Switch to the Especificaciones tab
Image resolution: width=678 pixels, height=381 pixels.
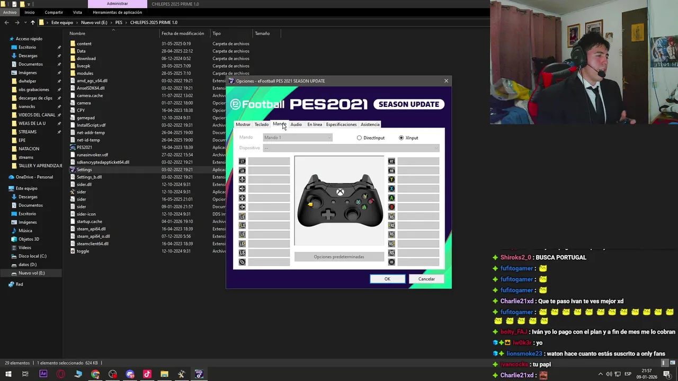[x=341, y=124]
